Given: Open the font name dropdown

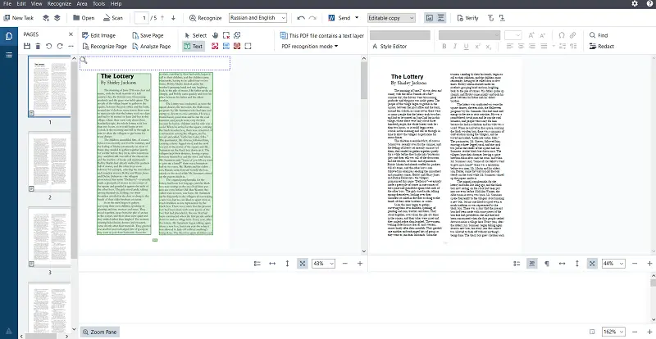Looking at the screenshot, I should (x=469, y=35).
